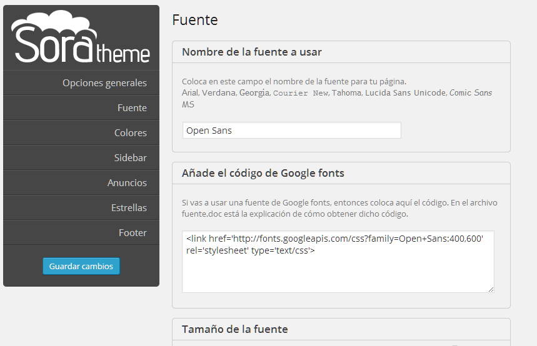Click the 'Lucida Sans Unicode' font example

point(406,93)
